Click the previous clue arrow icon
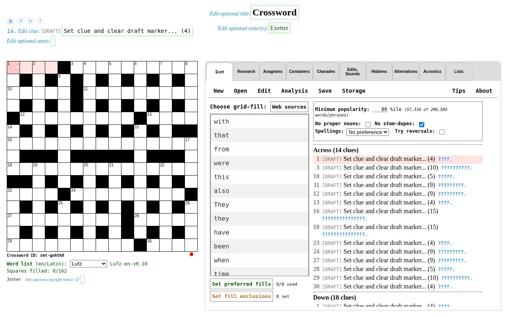The height and width of the screenshot is (317, 508). (21, 21)
